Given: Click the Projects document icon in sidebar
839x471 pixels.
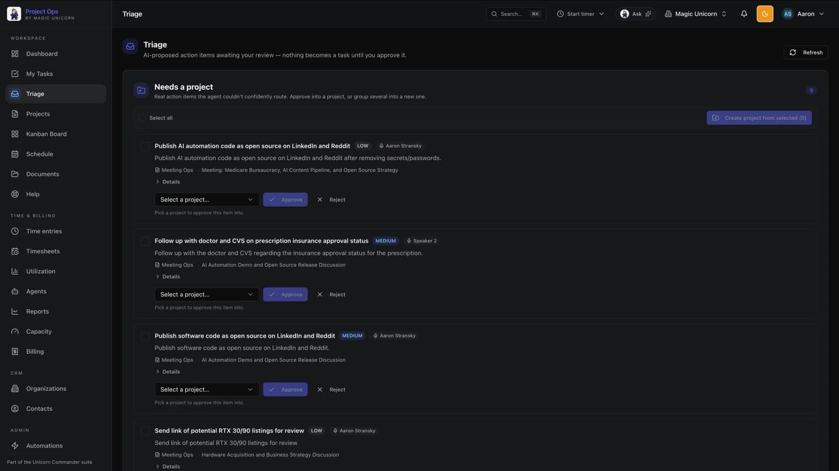Looking at the screenshot, I should [x=15, y=114].
